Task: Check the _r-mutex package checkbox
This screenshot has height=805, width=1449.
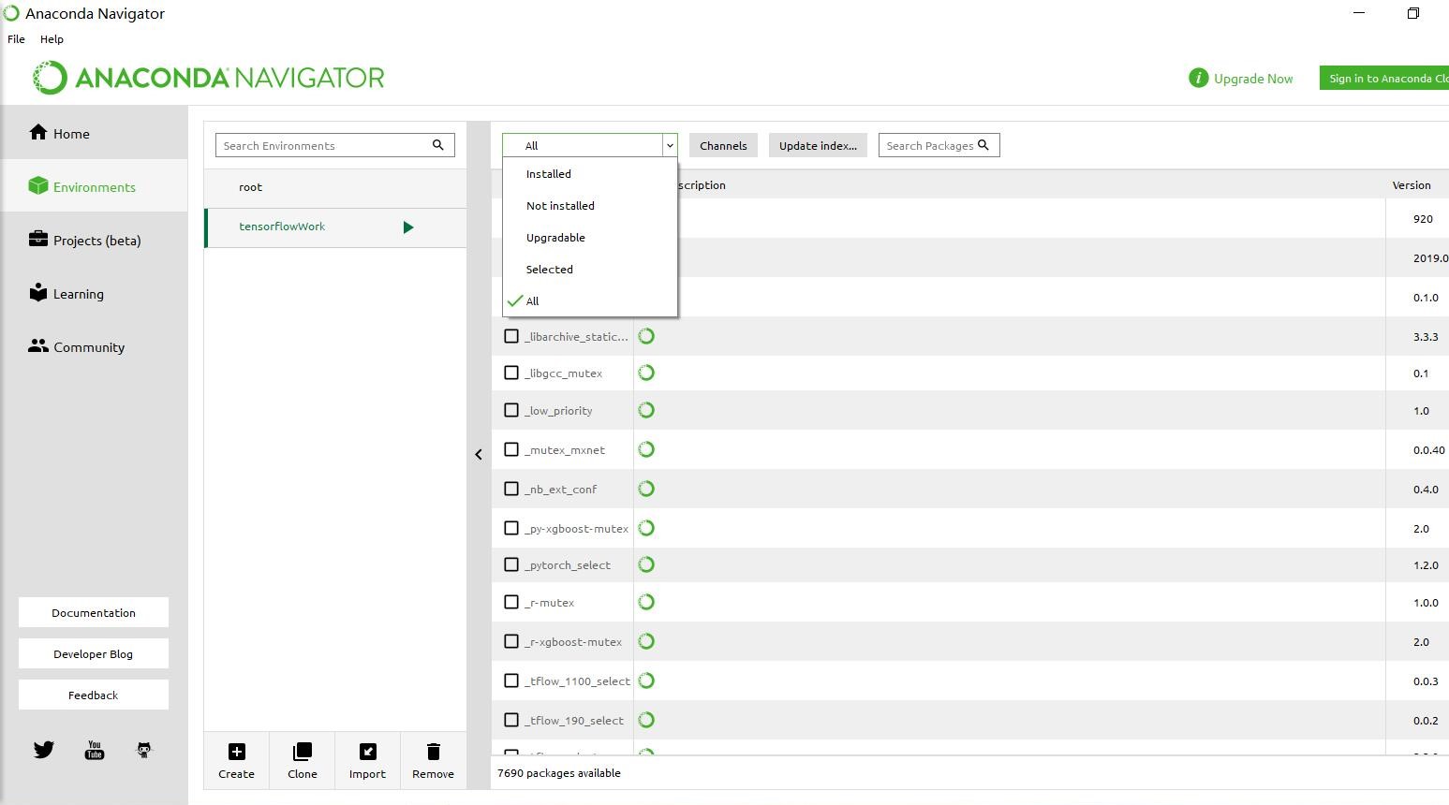Action: [x=511, y=602]
